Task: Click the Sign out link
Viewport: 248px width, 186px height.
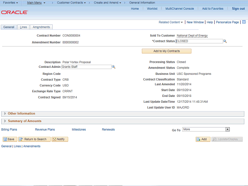Action: click(238, 9)
